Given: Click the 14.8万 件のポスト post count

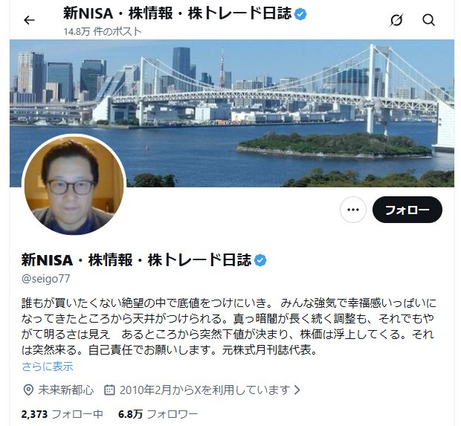Looking at the screenshot, I should click(103, 31).
